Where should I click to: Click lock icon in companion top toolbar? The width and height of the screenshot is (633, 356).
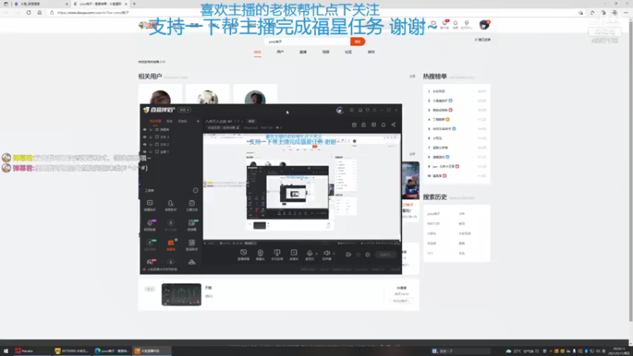click(x=364, y=125)
